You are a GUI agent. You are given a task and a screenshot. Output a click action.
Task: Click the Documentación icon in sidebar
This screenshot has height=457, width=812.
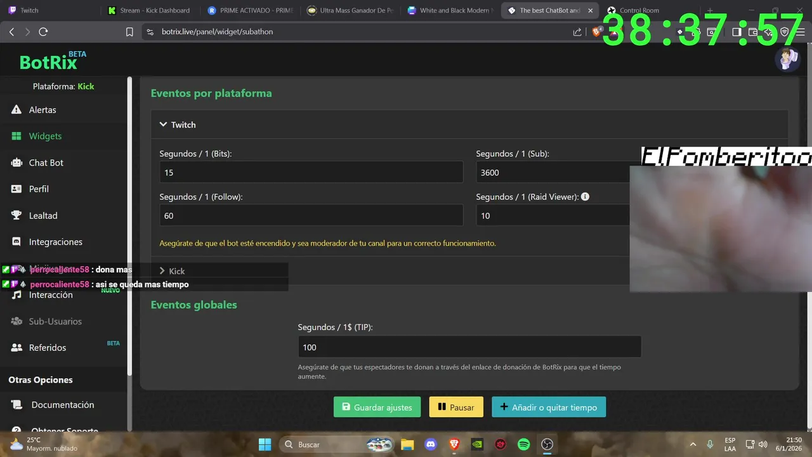pos(16,405)
